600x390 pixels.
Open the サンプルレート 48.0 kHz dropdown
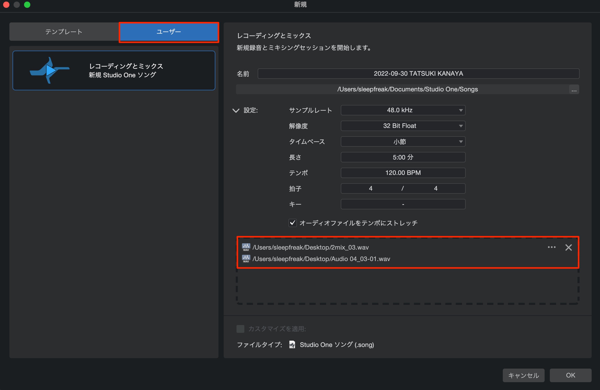(403, 110)
